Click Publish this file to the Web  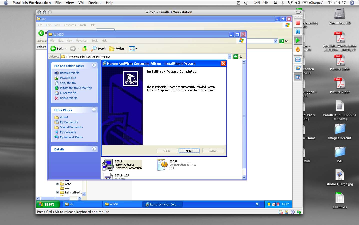(76, 88)
